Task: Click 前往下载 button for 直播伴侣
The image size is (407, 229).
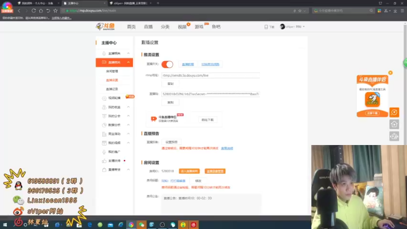Action: 208,120
